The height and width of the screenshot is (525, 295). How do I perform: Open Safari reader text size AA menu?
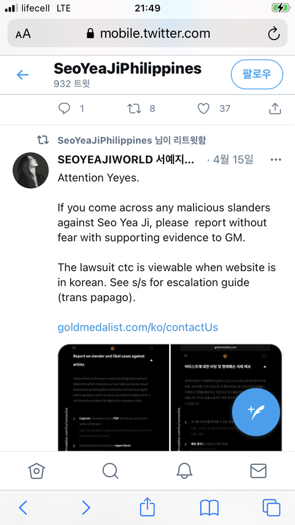point(23,33)
